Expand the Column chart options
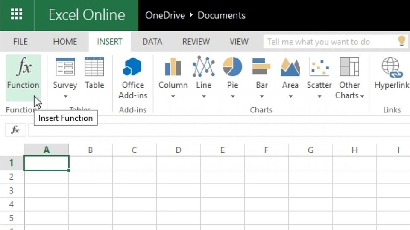The width and height of the screenshot is (410, 230). [x=173, y=96]
